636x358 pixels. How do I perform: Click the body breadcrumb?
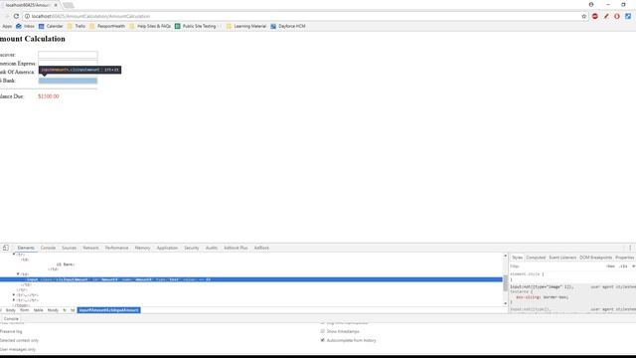coord(11,310)
